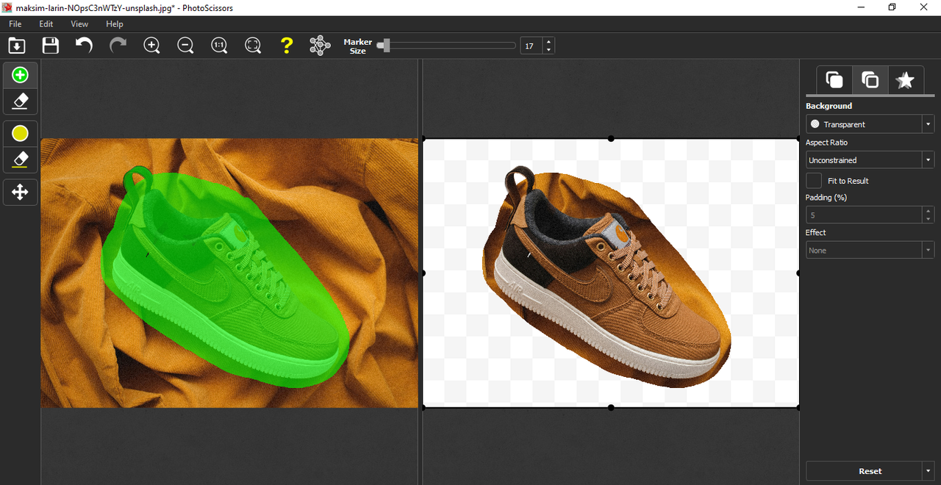Zoom in on the image
The image size is (941, 485).
151,46
